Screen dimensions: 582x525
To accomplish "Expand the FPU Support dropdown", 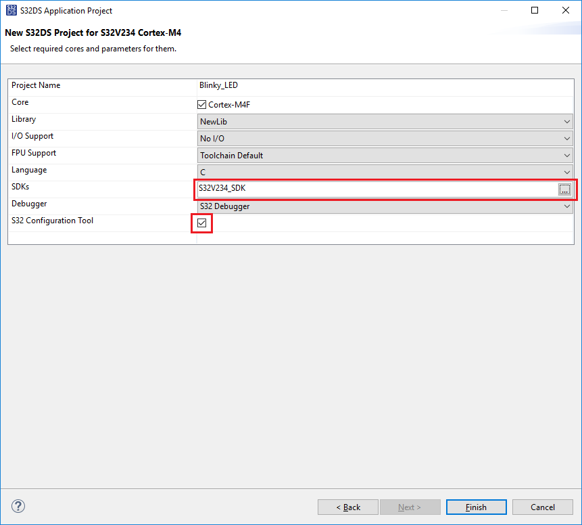I will click(x=385, y=156).
